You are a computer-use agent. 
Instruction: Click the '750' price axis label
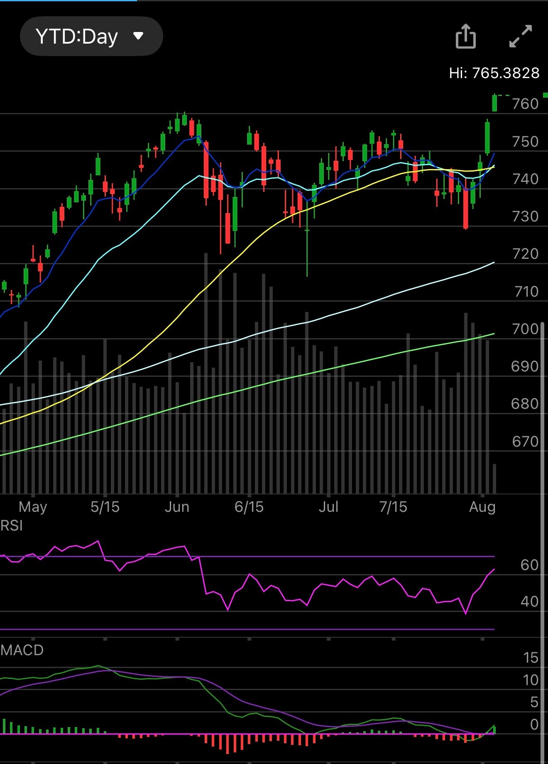pos(525,141)
